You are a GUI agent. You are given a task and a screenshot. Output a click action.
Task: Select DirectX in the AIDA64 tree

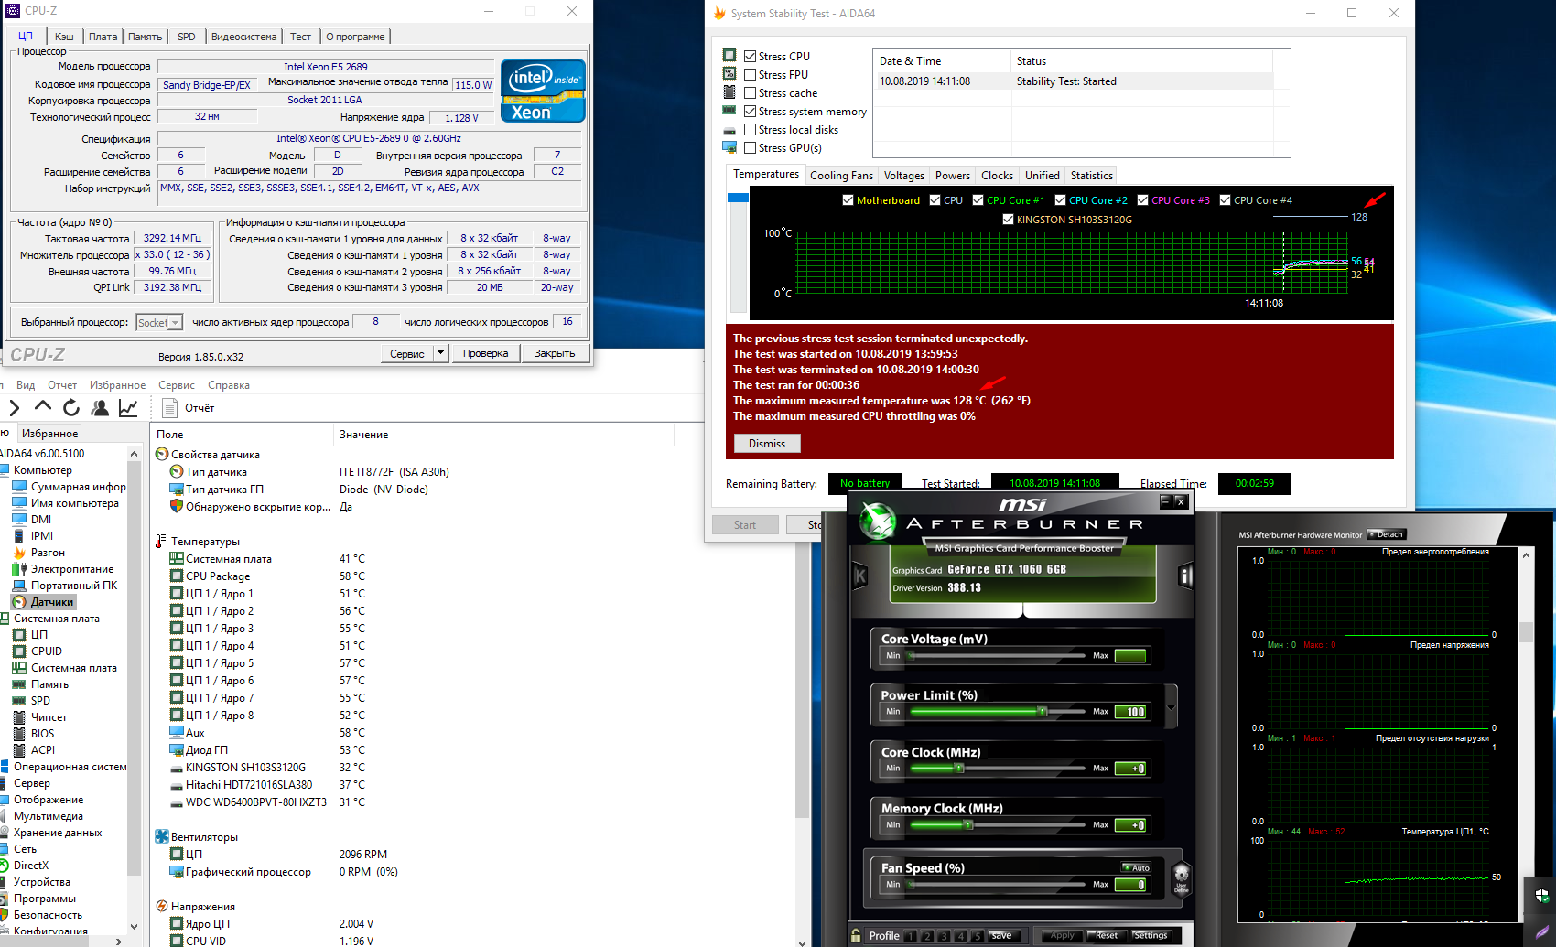coord(31,866)
